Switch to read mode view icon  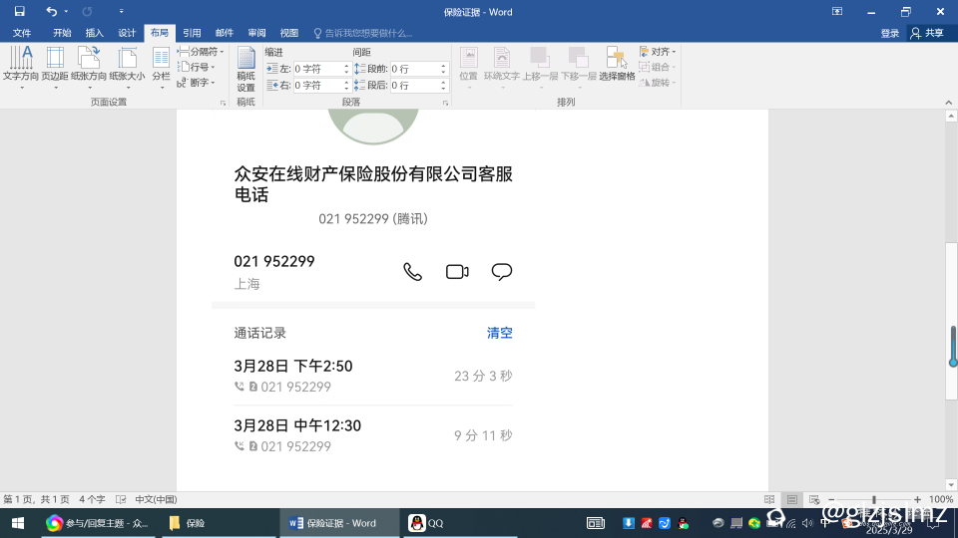tap(769, 499)
